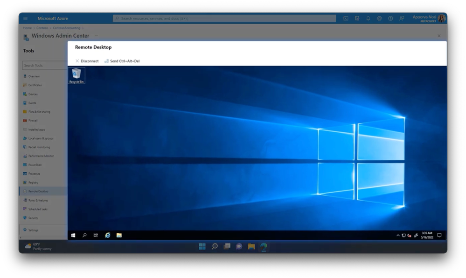Open the more options ellipsis beside Windows Admin Center

[96, 35]
